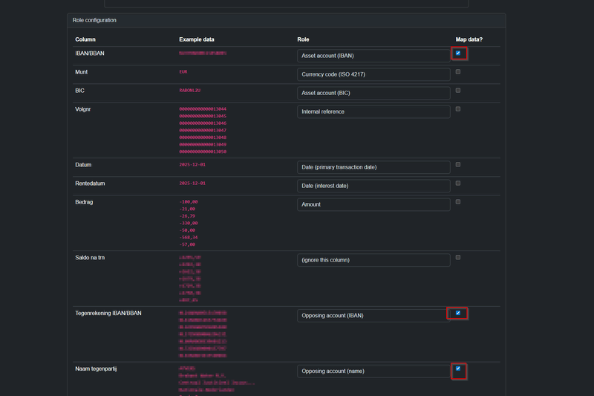Open the (ignore this column) role dropdown
This screenshot has width=594, height=396.
click(x=373, y=260)
